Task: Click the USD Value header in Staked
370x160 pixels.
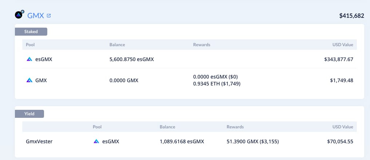Action: (x=343, y=45)
